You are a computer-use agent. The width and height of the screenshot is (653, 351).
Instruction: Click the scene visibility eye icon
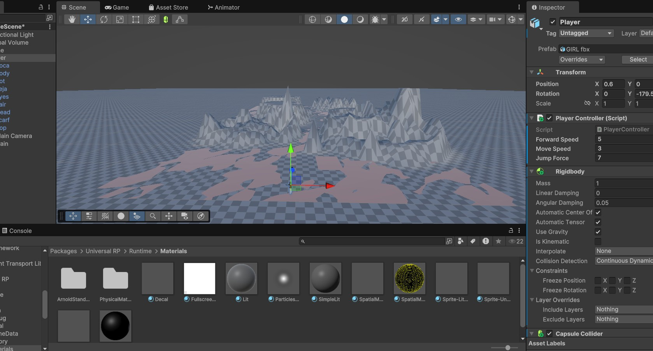pyautogui.click(x=458, y=19)
